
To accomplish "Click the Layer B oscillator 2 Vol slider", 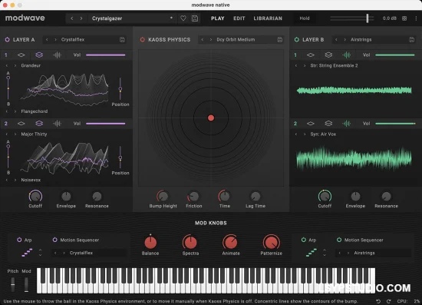I will [x=395, y=124].
